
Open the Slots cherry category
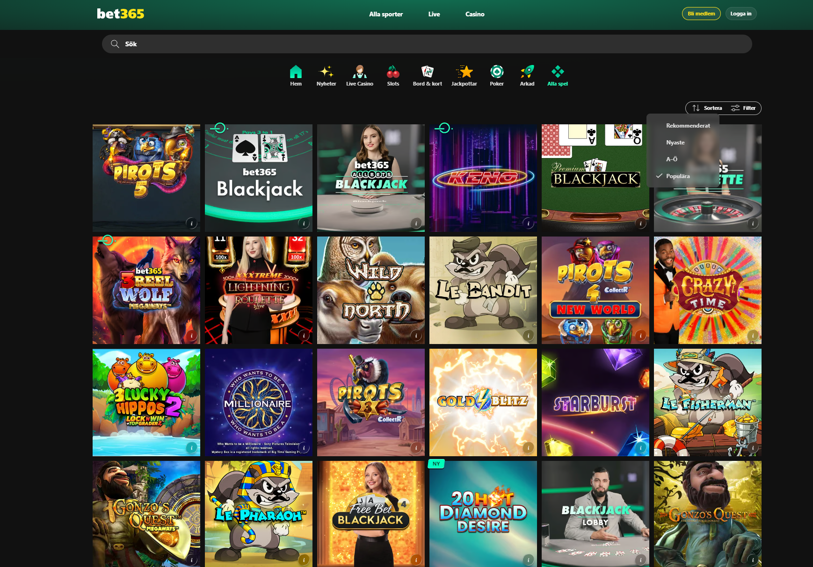point(393,76)
